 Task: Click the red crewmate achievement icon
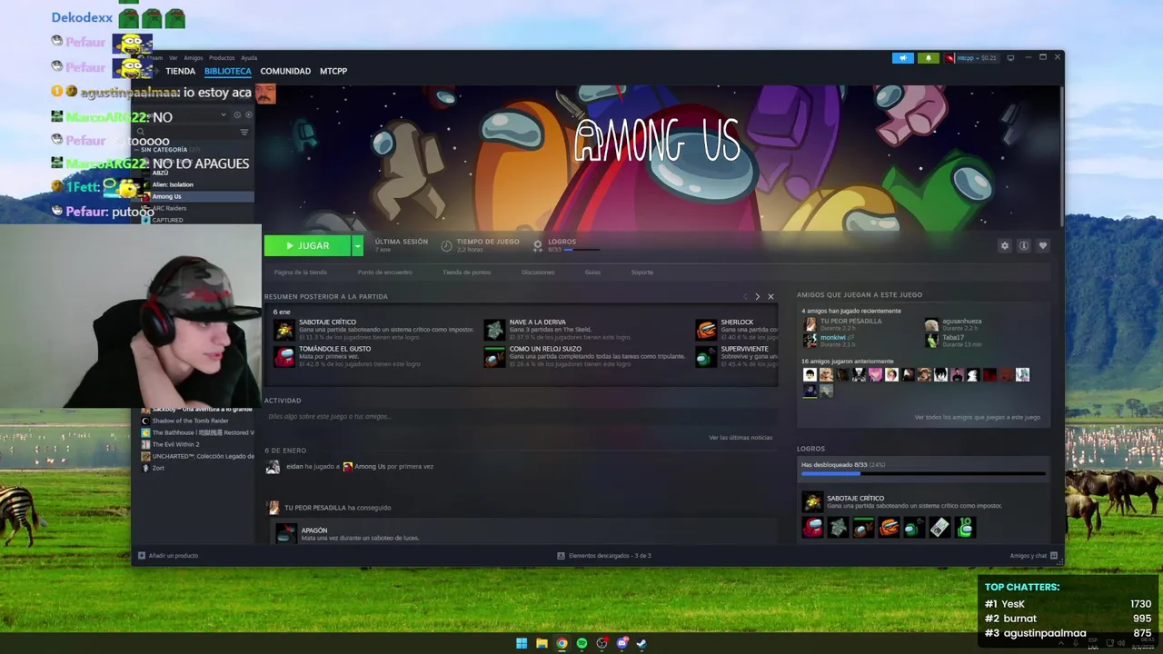coord(812,527)
